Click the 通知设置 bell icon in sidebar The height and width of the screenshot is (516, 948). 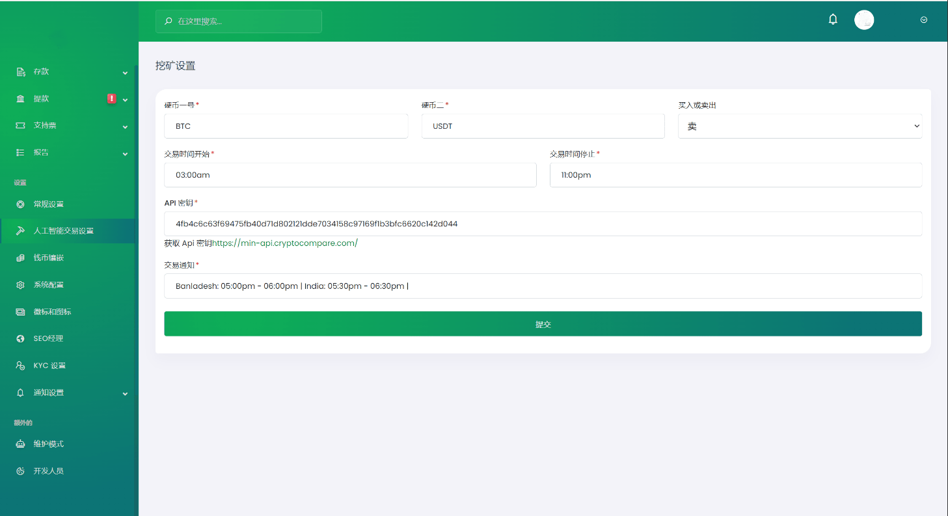pos(20,393)
